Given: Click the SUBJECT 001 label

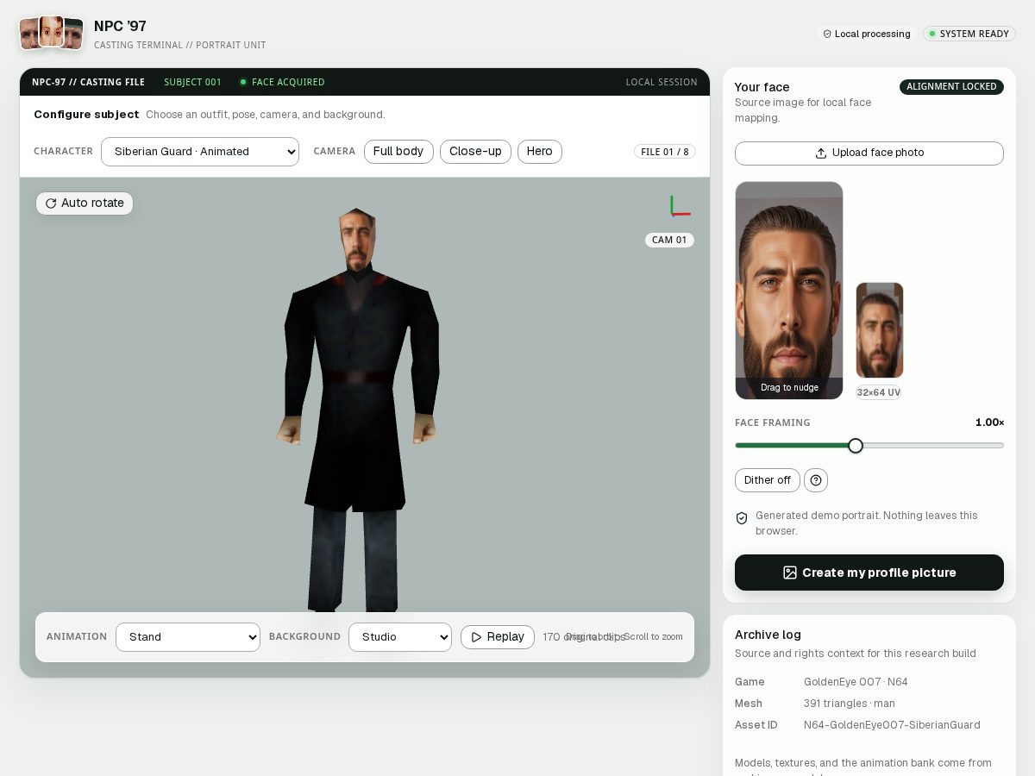Looking at the screenshot, I should tap(192, 82).
